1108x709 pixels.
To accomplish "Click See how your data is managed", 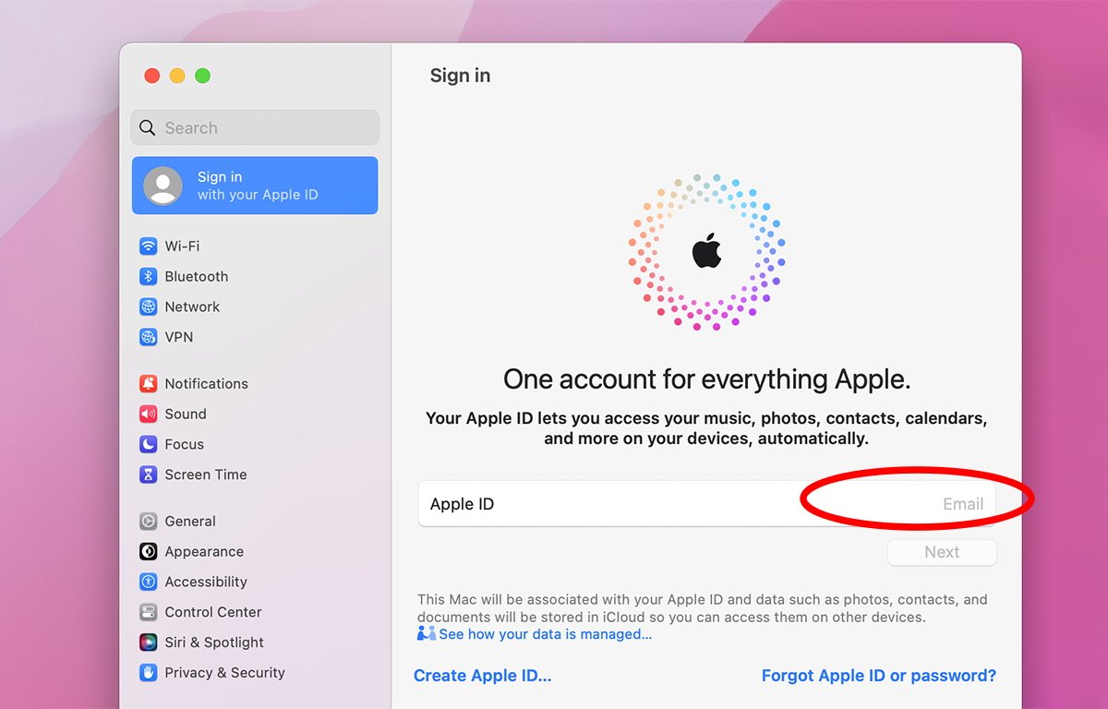I will pos(545,634).
